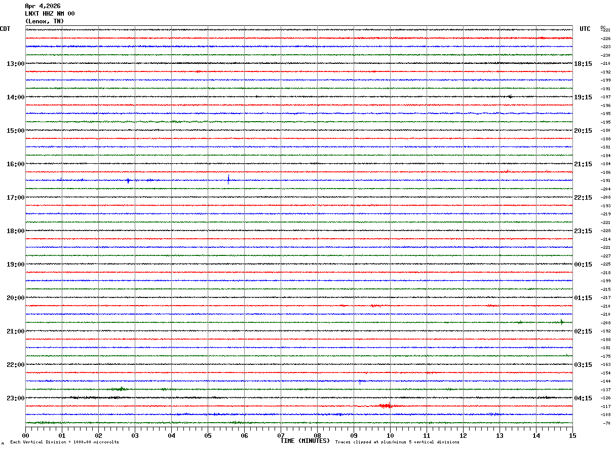Click the 02:15 UTC time label
613x449 pixels.
(583, 331)
